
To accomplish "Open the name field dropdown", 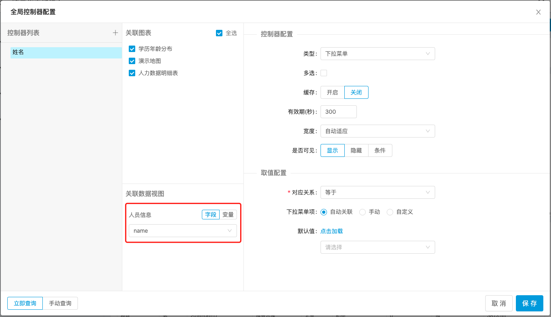I will click(x=182, y=231).
